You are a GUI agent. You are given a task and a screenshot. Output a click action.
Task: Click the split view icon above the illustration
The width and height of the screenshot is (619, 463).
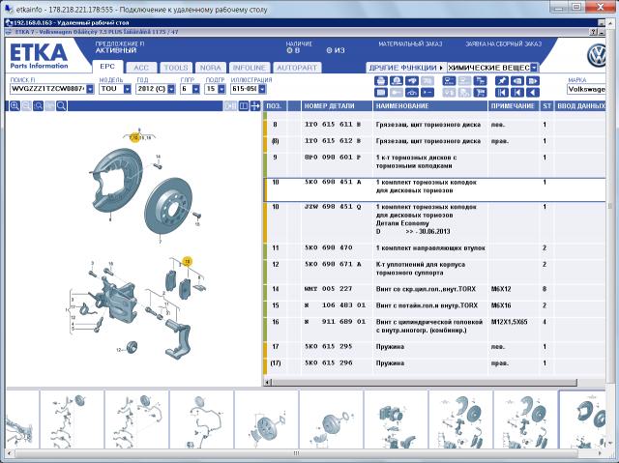(x=244, y=105)
